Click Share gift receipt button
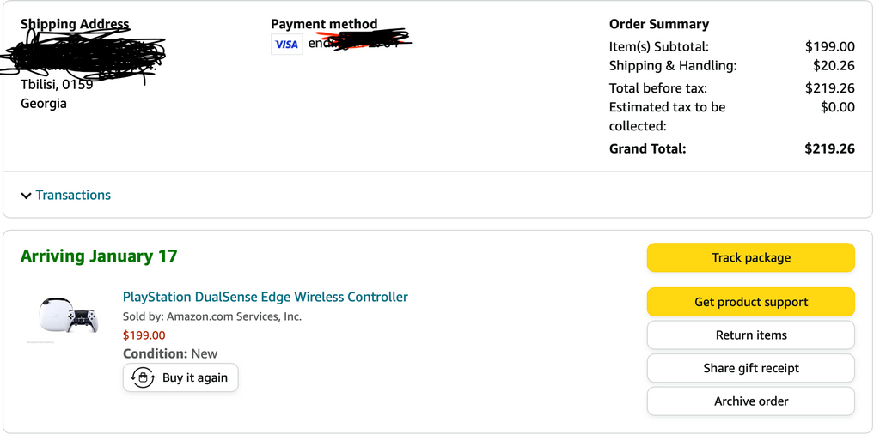This screenshot has width=880, height=446. [750, 368]
